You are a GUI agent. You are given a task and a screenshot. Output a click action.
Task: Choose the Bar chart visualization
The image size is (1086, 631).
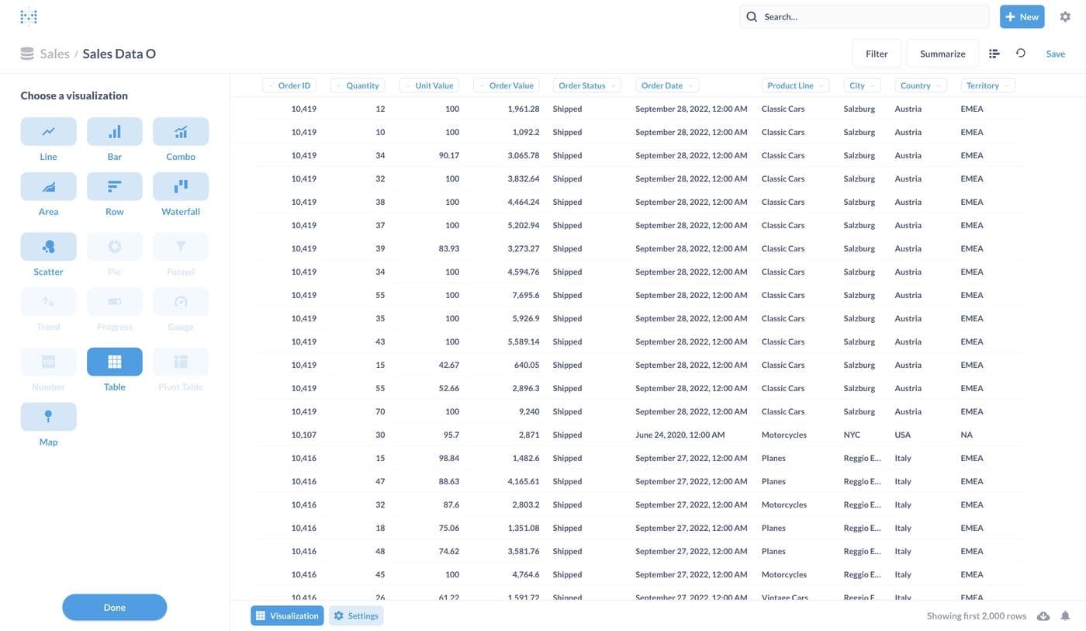click(114, 132)
